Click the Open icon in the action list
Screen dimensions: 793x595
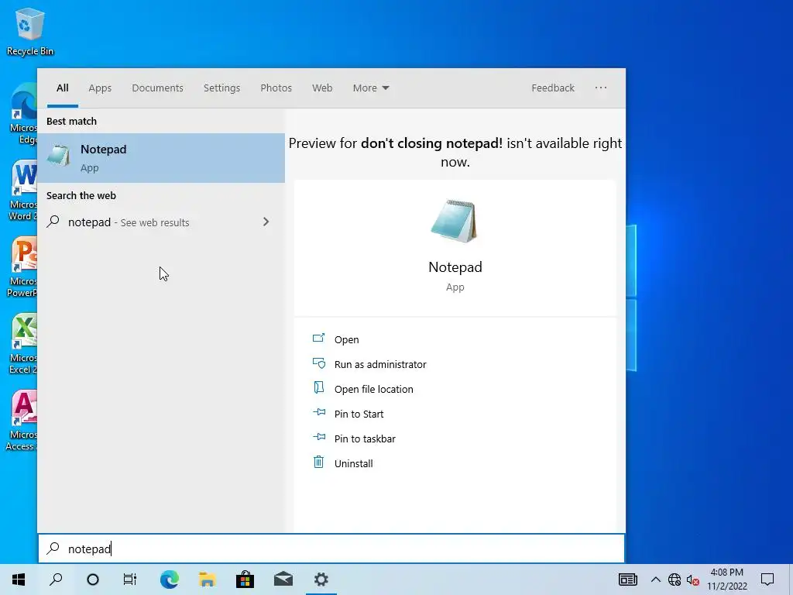318,338
